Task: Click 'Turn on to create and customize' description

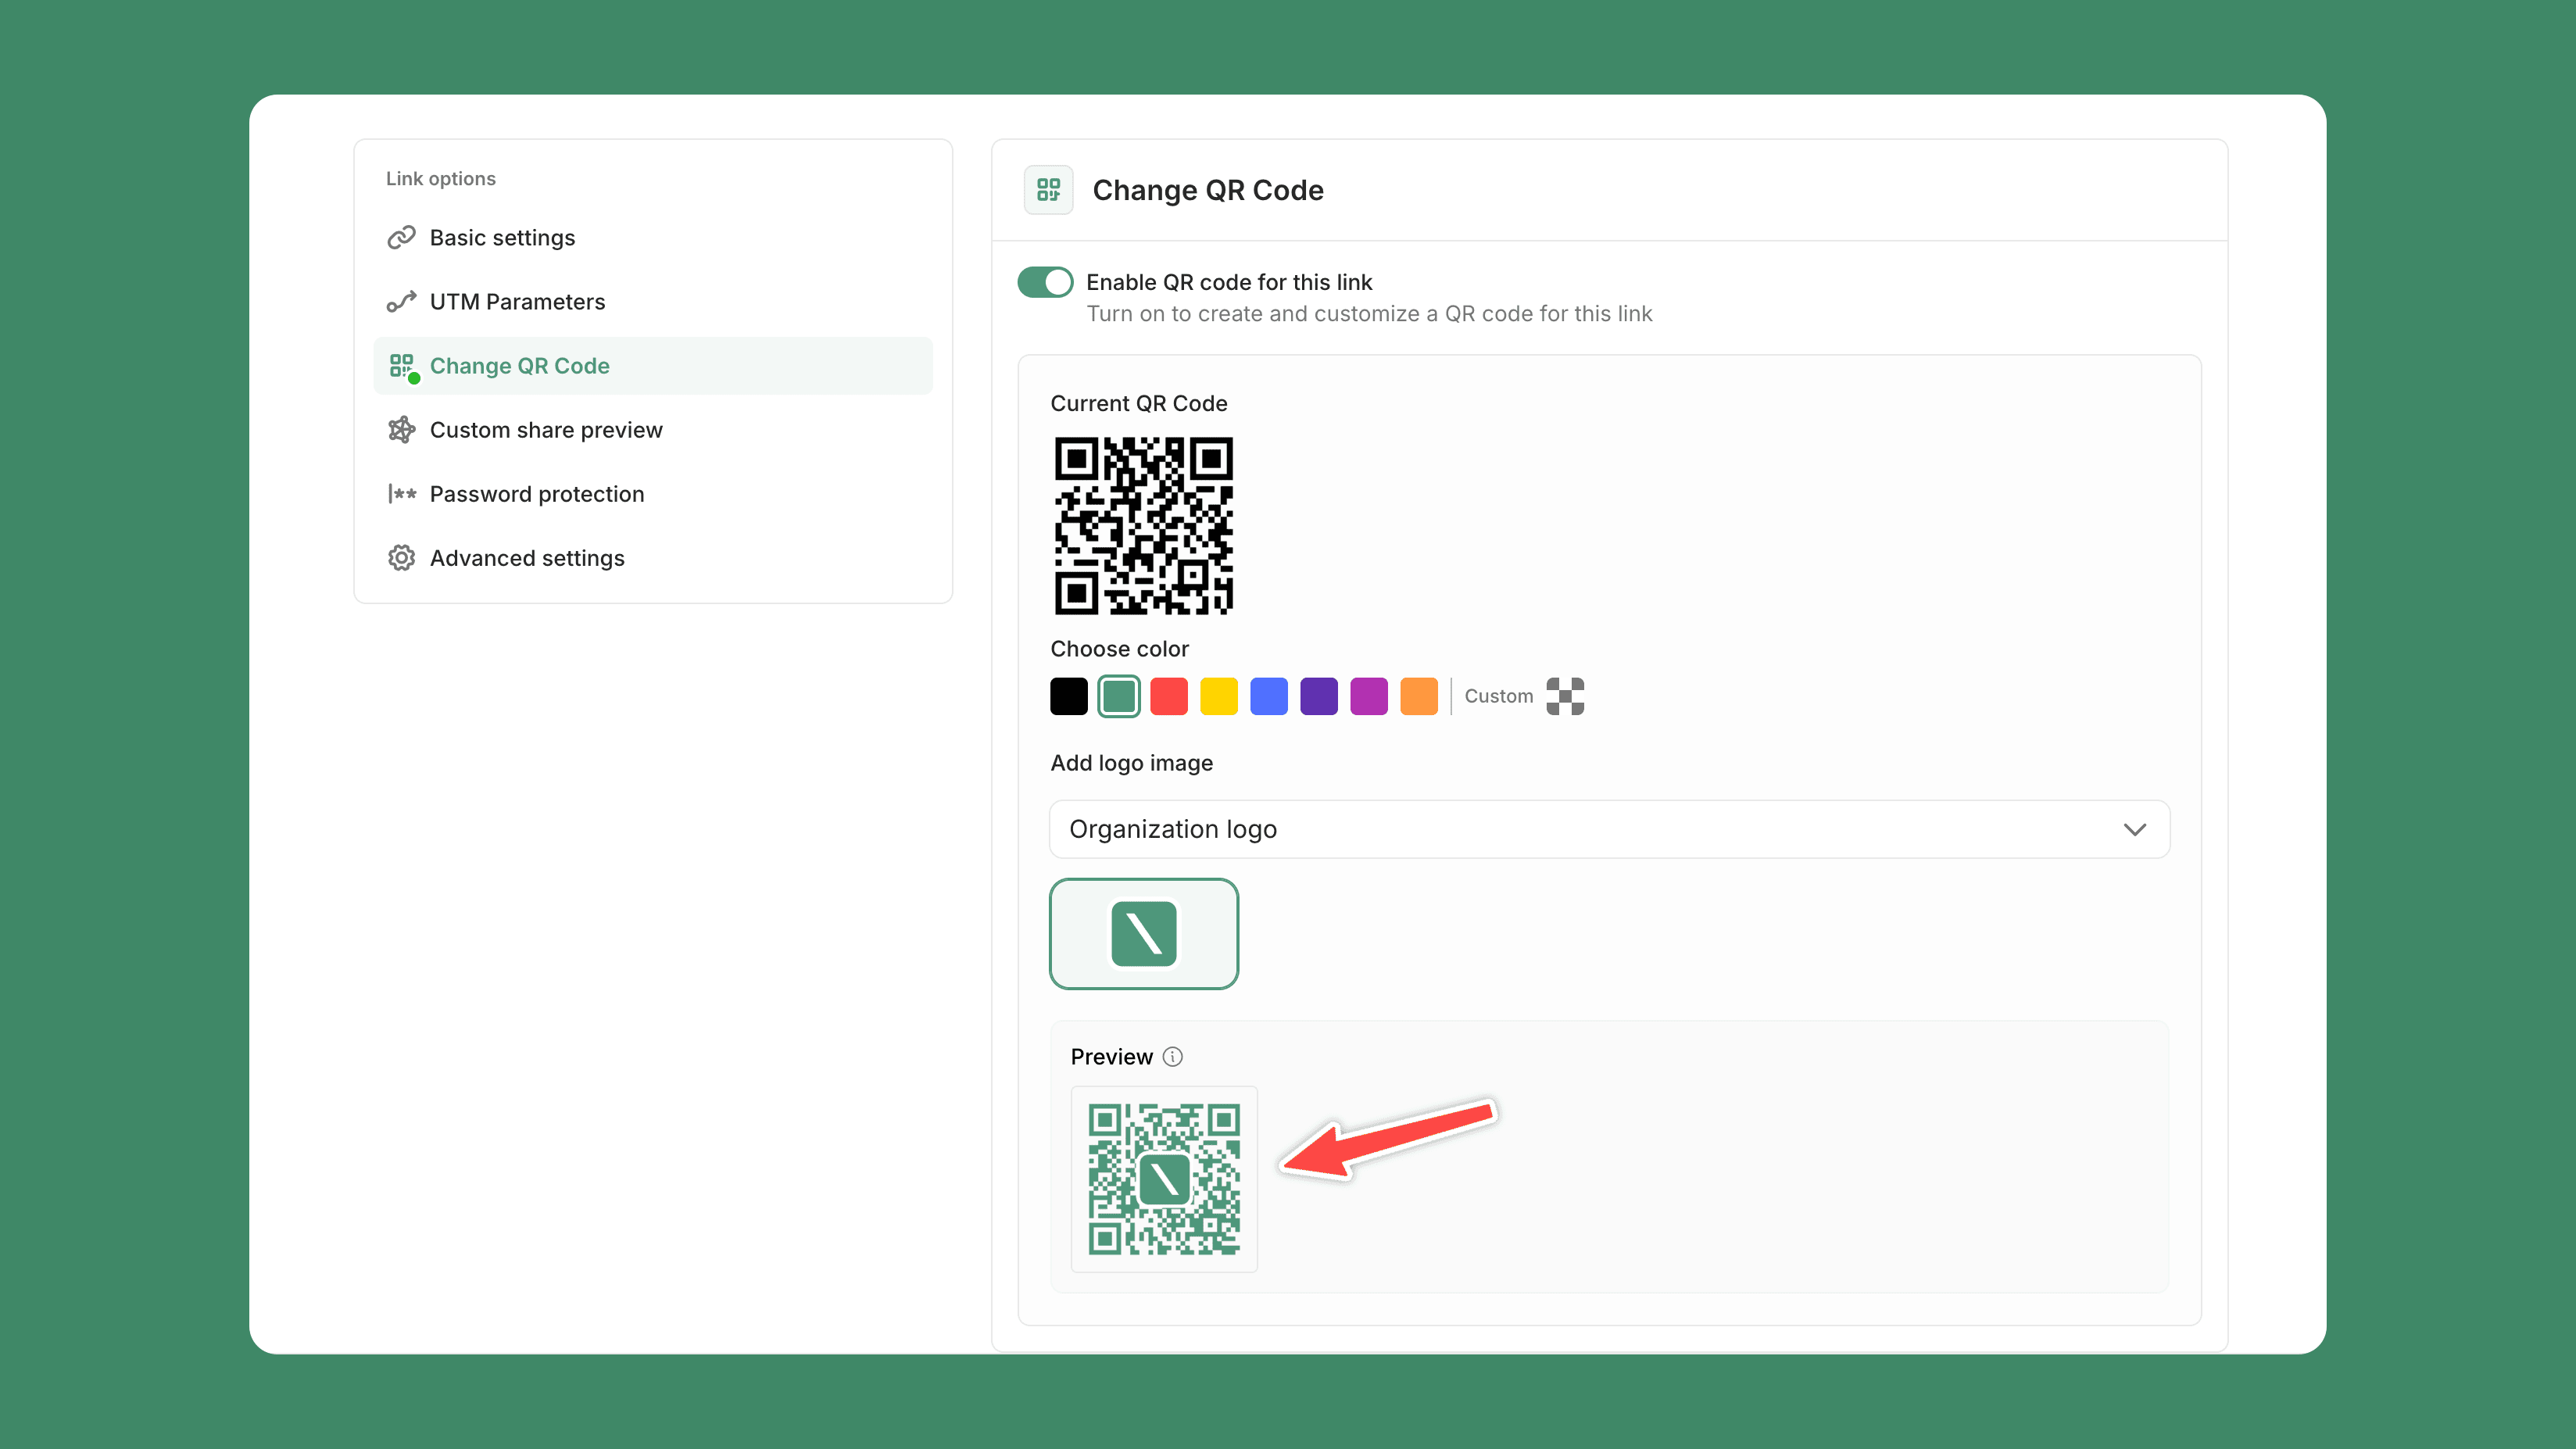Action: [1370, 314]
